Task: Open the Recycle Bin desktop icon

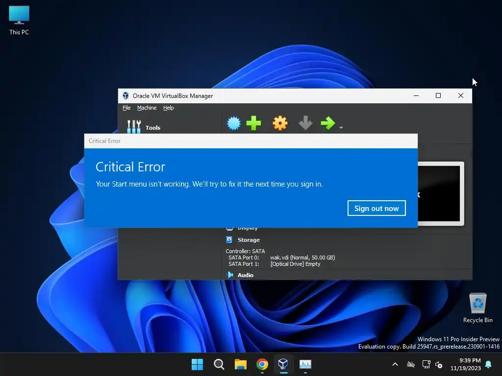Action: pyautogui.click(x=477, y=307)
